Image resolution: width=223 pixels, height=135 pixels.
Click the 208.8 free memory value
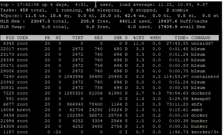coord(87,21)
